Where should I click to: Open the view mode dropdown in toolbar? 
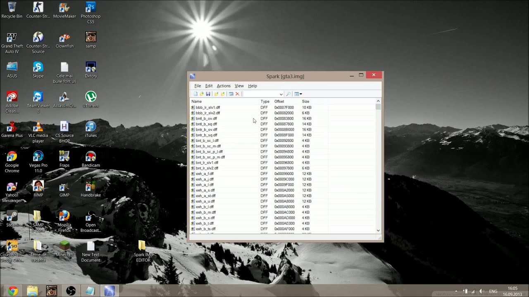298,94
